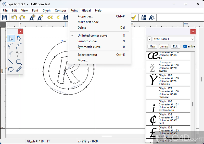Open the Font menu
This screenshot has width=204, height=144.
pos(35,10)
